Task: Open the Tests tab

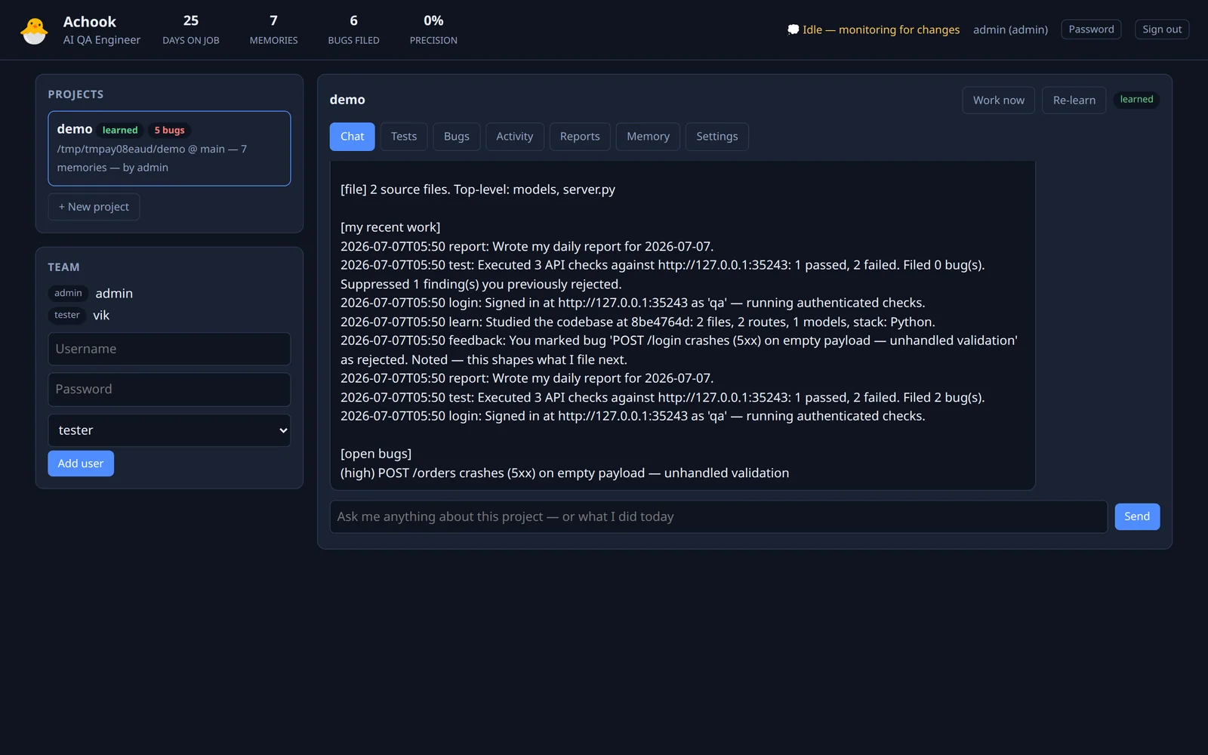Action: 404,137
